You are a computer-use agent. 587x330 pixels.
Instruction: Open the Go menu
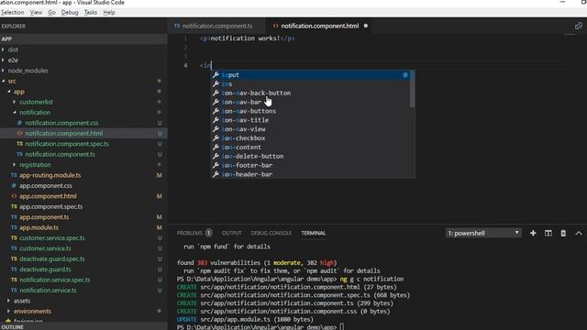[x=51, y=12]
